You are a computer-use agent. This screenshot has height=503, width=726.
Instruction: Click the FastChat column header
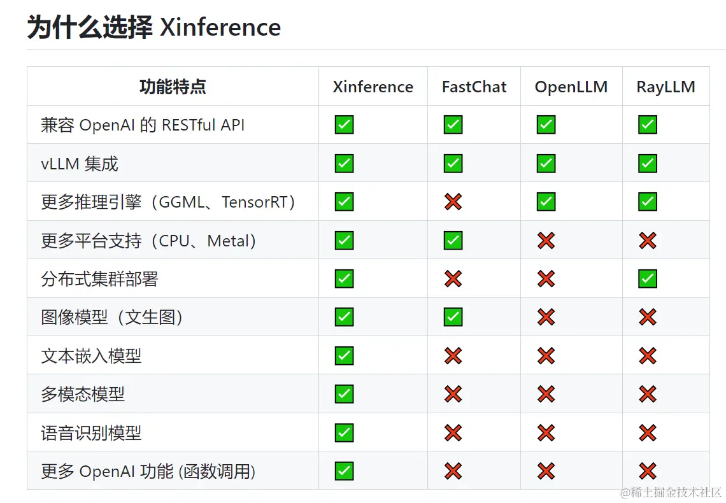[x=474, y=87]
